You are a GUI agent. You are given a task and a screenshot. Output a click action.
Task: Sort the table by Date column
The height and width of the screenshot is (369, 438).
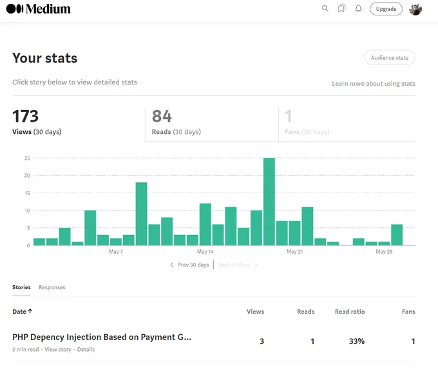click(x=23, y=312)
